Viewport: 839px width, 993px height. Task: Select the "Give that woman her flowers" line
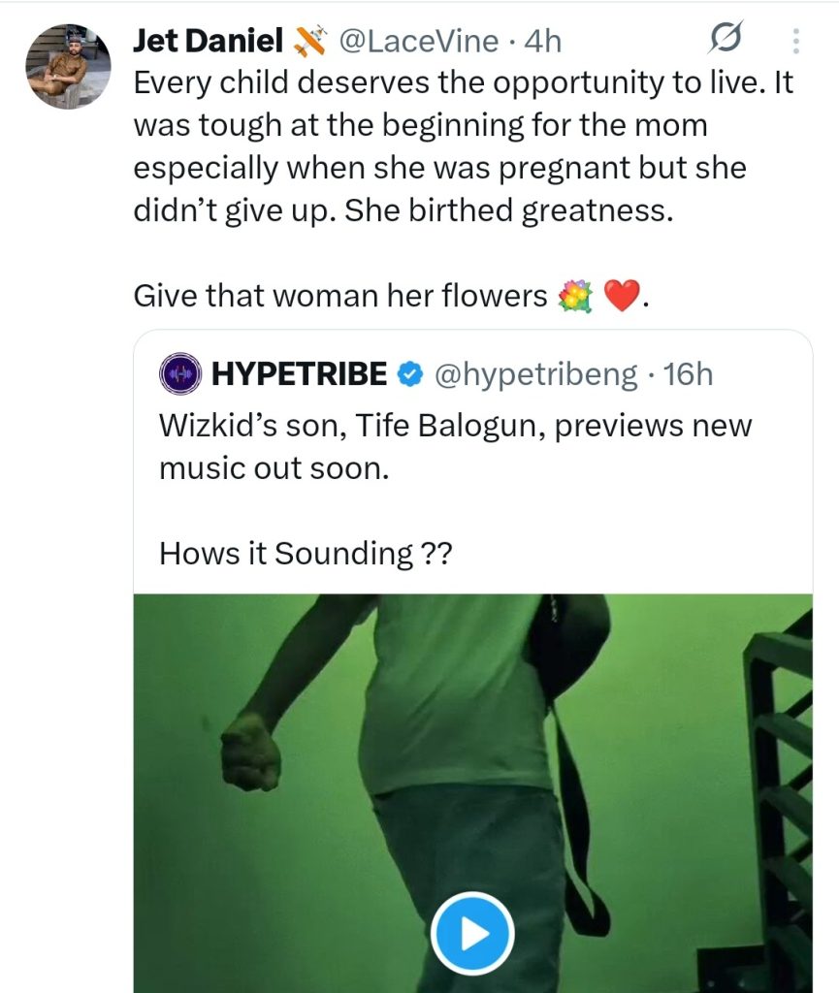(340, 295)
